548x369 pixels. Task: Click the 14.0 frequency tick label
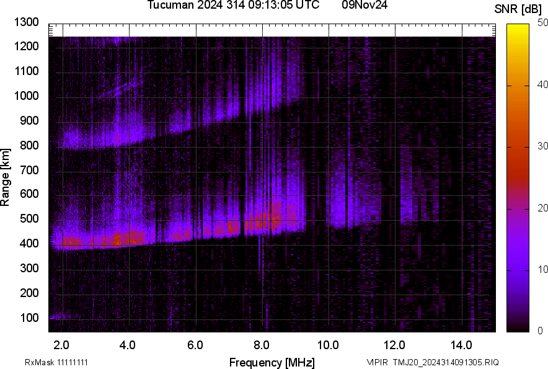point(461,344)
